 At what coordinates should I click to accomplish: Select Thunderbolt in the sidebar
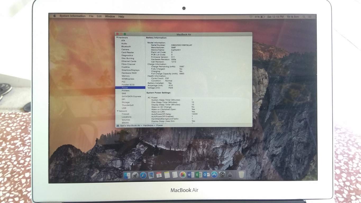click(x=127, y=105)
